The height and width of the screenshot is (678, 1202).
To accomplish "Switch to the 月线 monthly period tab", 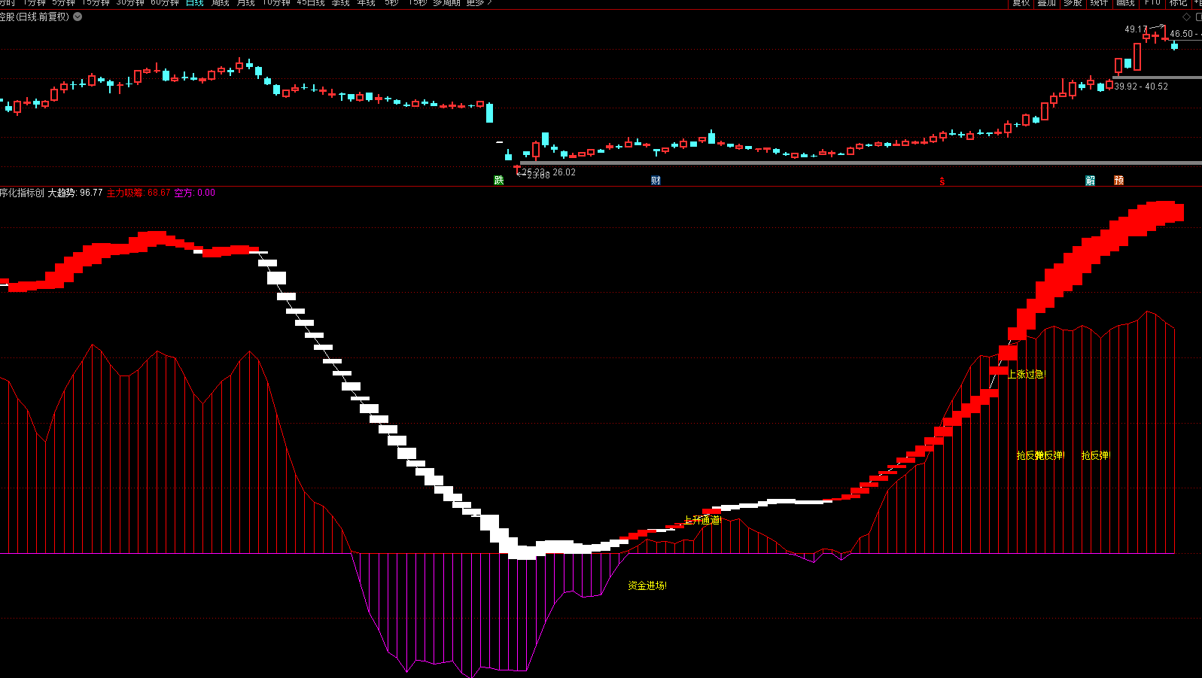I will tap(245, 3).
